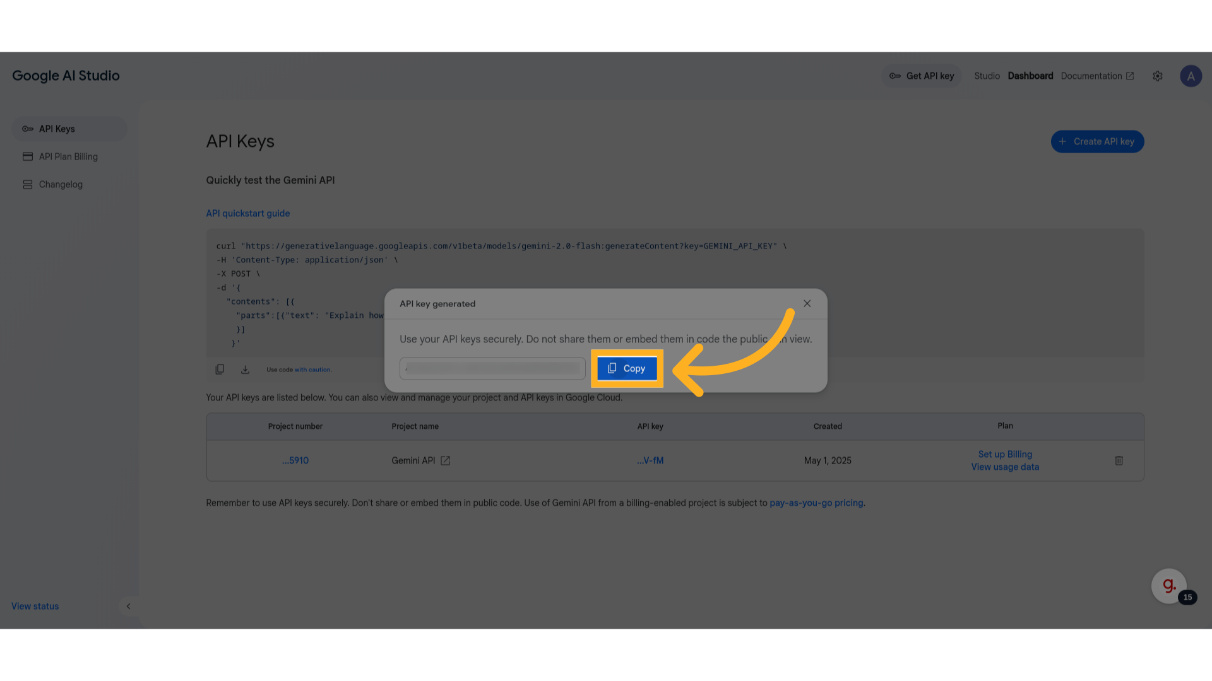Viewport: 1212px width, 681px height.
Task: Click the API key ...V-fM link
Action: pos(650,460)
